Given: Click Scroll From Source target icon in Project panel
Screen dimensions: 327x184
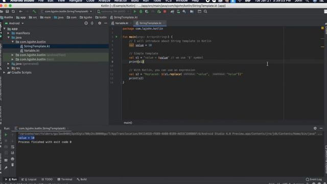Looking at the screenshot, I should tap(86, 23).
